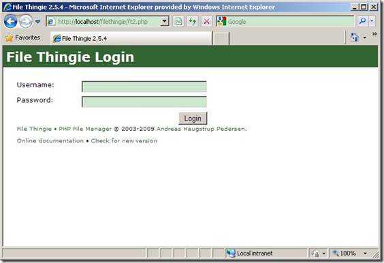Maximize the Internet Explorer window

point(364,7)
